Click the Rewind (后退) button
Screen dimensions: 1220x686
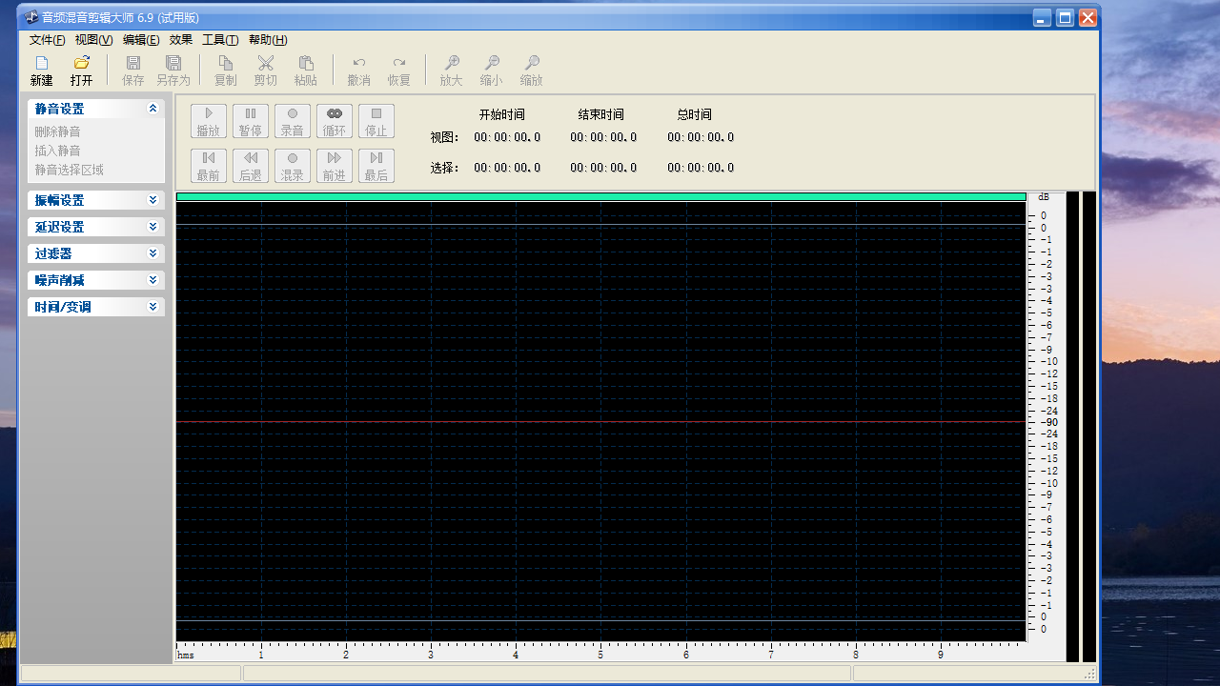coord(251,166)
